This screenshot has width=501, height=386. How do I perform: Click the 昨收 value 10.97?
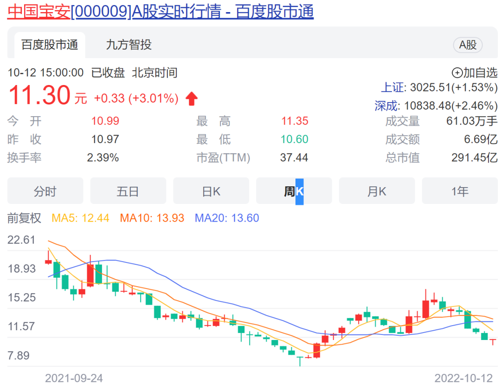(105, 139)
